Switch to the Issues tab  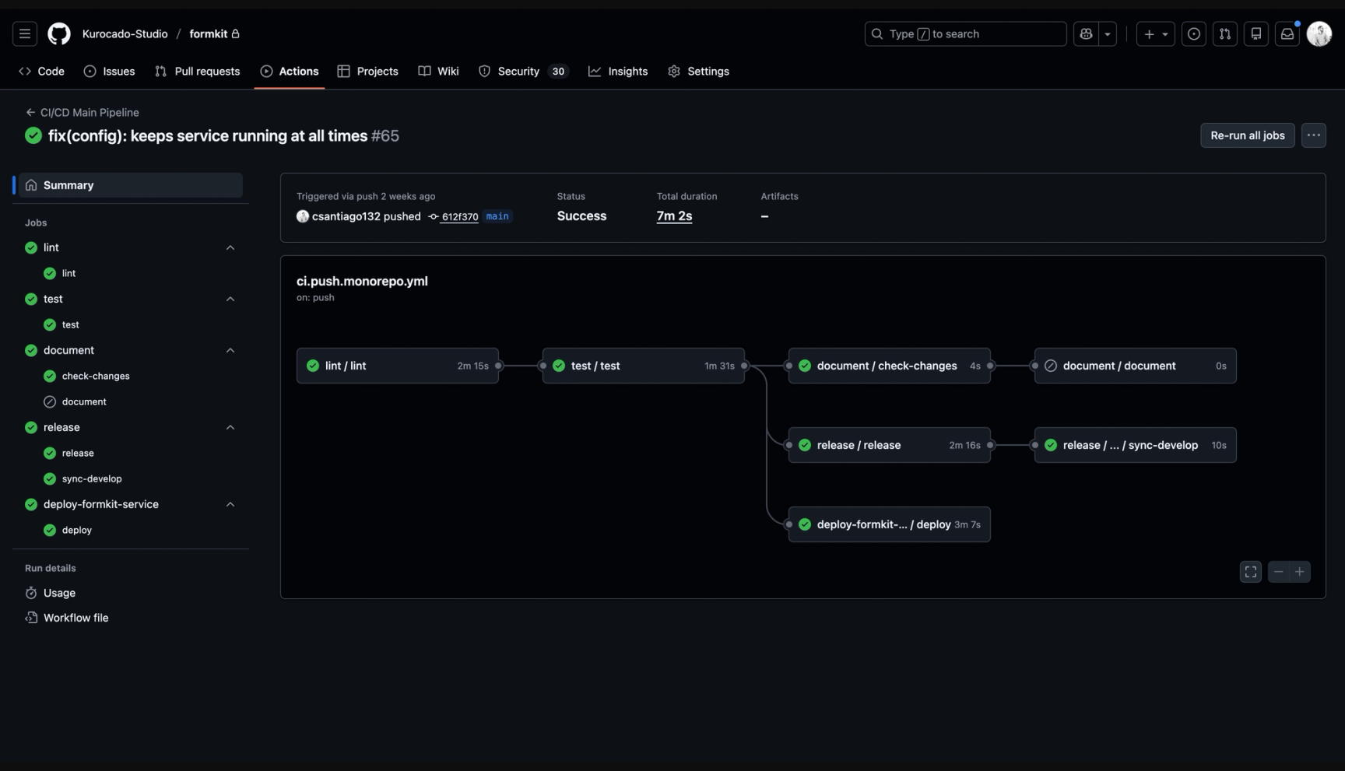coord(109,72)
